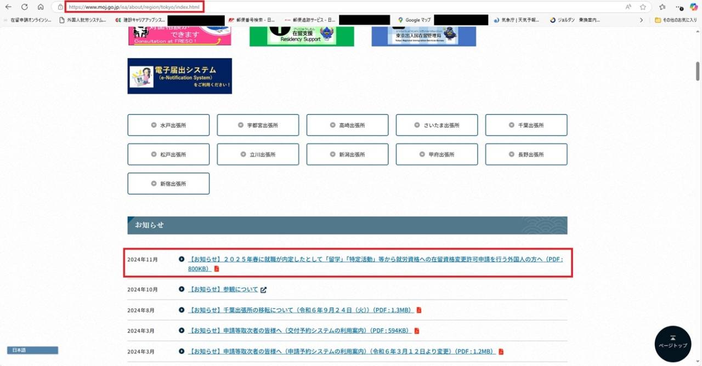702x366 pixels.
Task: Reload the page with the refresh icon
Action: point(25,7)
